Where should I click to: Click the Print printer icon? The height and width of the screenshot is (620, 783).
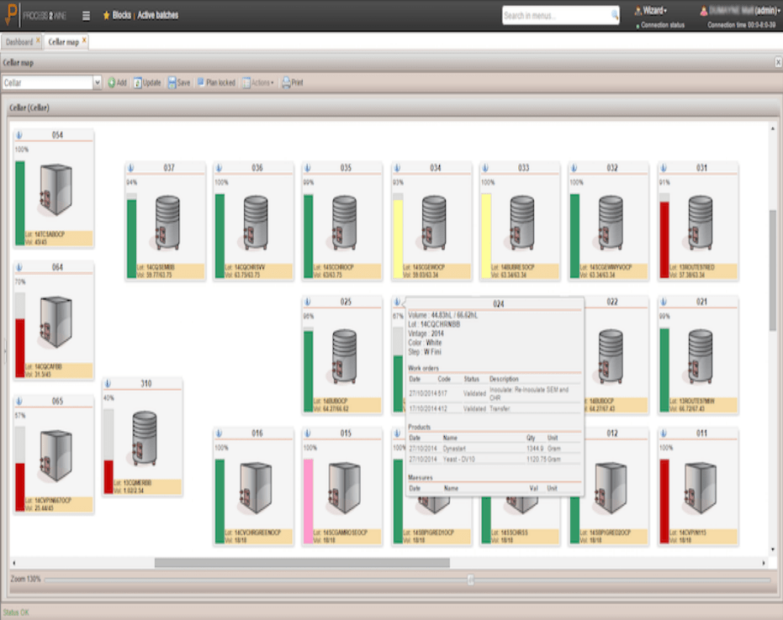(286, 83)
